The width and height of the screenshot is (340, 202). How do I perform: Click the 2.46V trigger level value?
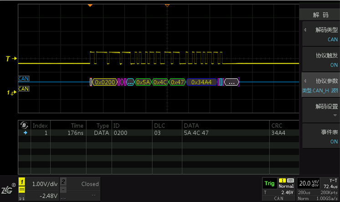[287, 192]
